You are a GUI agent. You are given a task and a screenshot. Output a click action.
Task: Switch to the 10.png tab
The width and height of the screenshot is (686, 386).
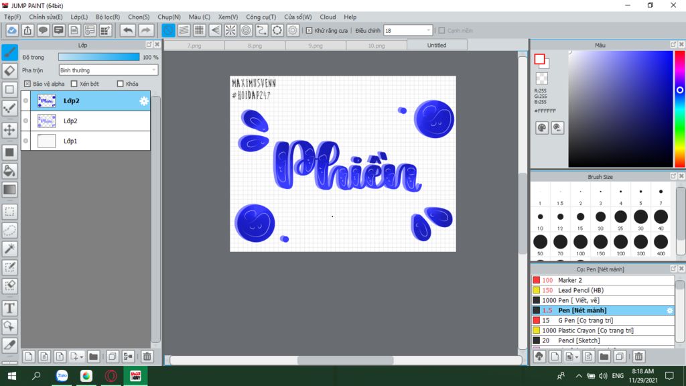[x=376, y=45]
